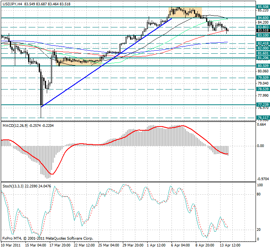
Task: Select the 79.509 price level label
Action: [263, 78]
